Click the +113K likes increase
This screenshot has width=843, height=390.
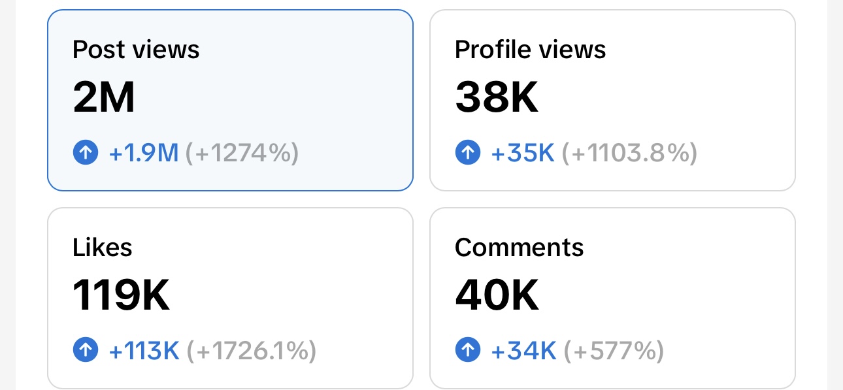[144, 351]
